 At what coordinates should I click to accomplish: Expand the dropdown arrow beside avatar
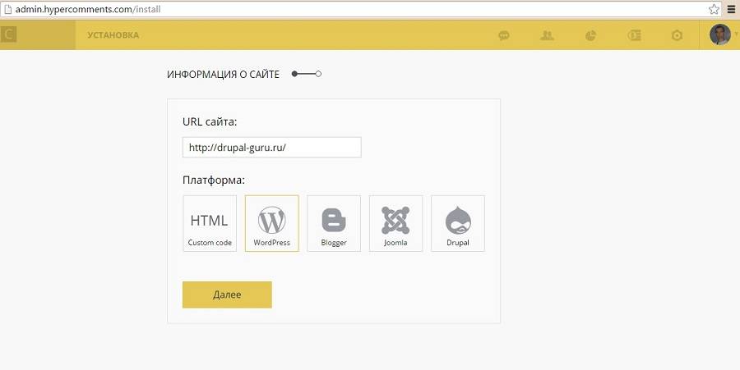click(736, 34)
